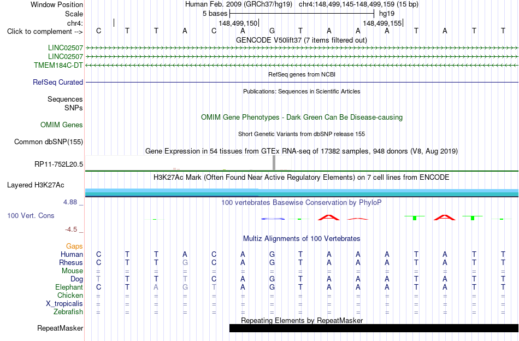
Task: Click the 'RefSeq genes from NCBI' title
Action: 302,74
